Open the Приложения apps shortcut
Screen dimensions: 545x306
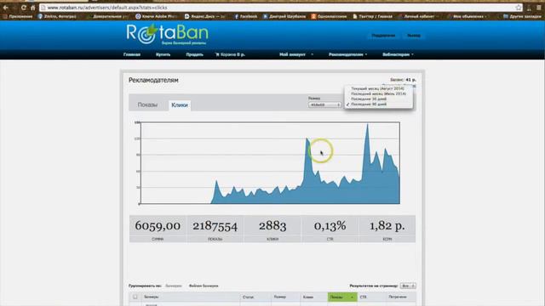coord(17,16)
